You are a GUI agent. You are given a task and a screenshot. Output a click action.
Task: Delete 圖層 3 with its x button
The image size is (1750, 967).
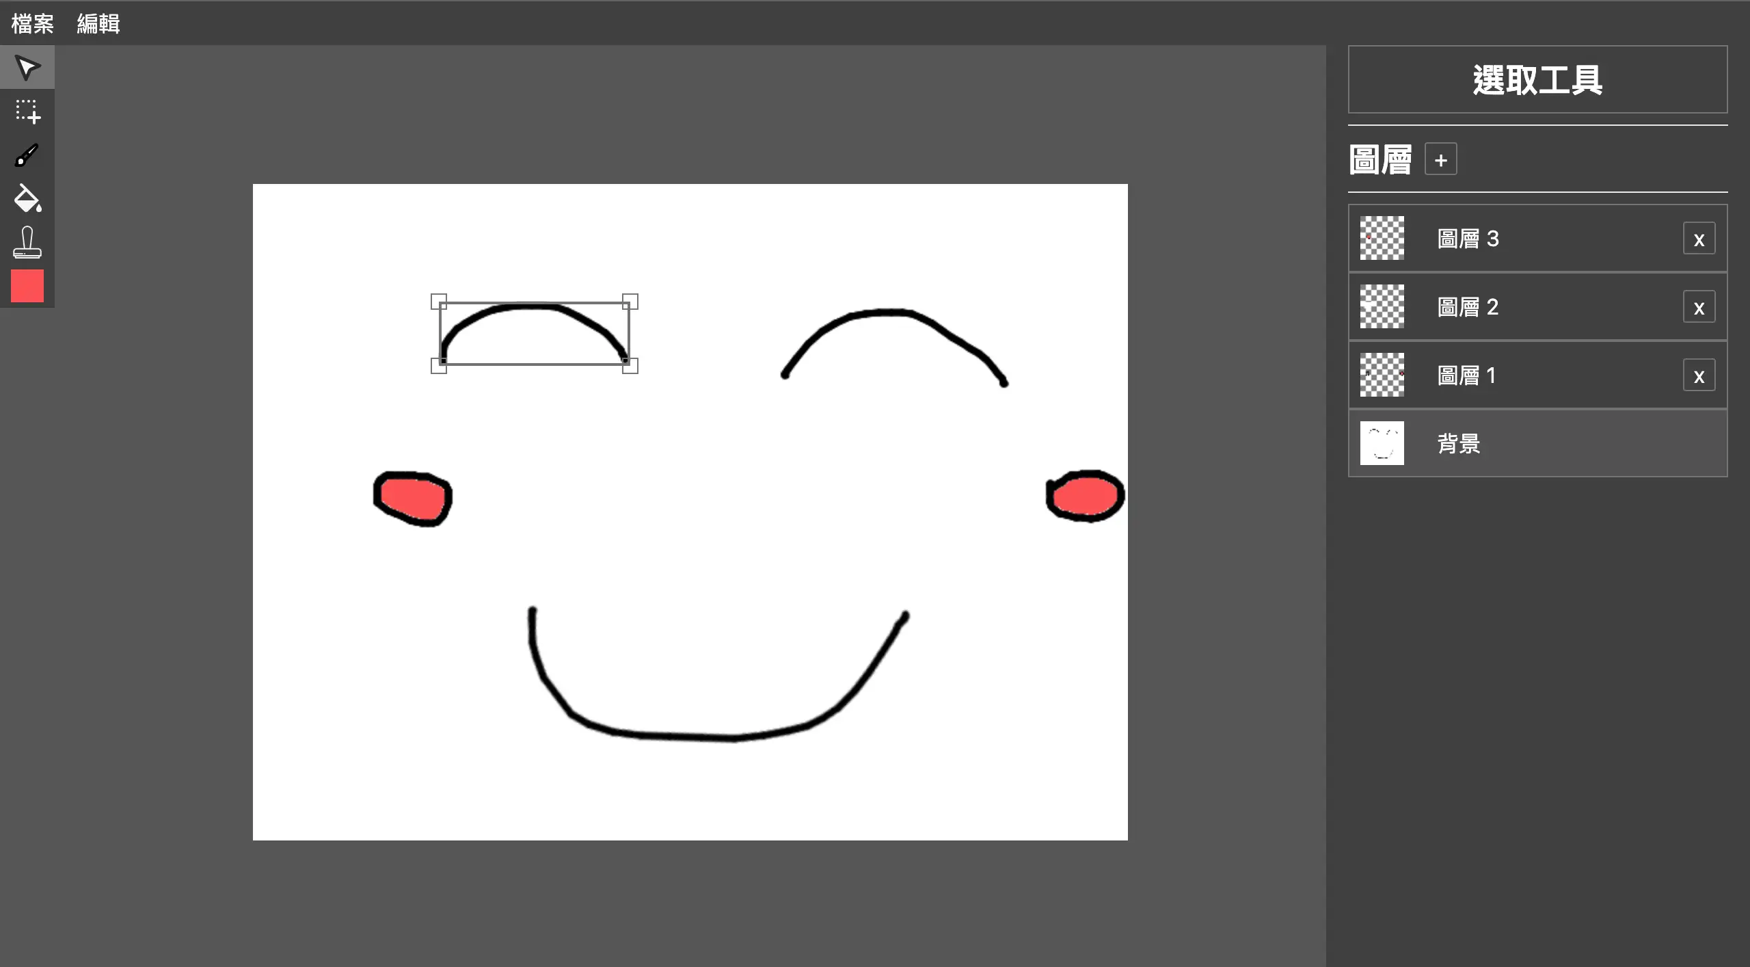[1699, 239]
